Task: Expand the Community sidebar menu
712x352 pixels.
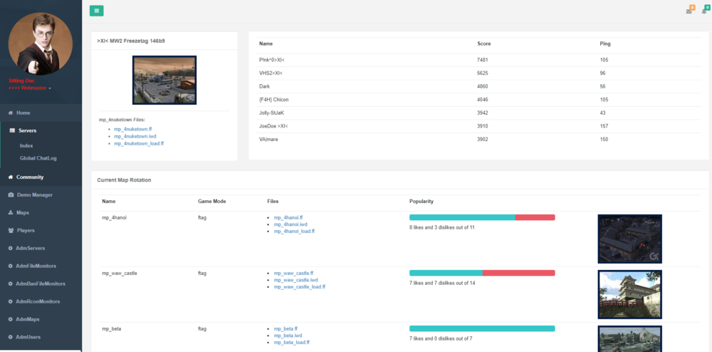Action: click(x=30, y=177)
